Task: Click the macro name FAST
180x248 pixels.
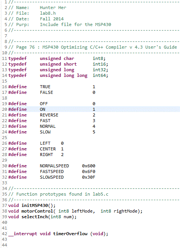Action: (45, 121)
